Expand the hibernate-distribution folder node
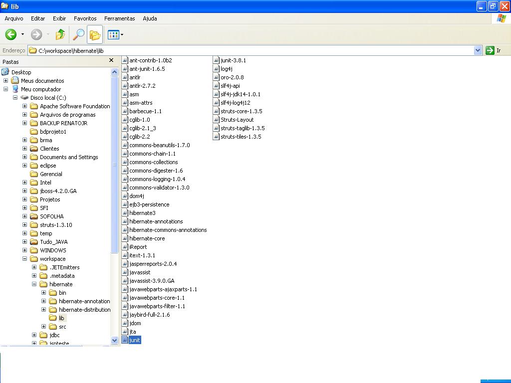This screenshot has height=383, width=511. [x=43, y=309]
